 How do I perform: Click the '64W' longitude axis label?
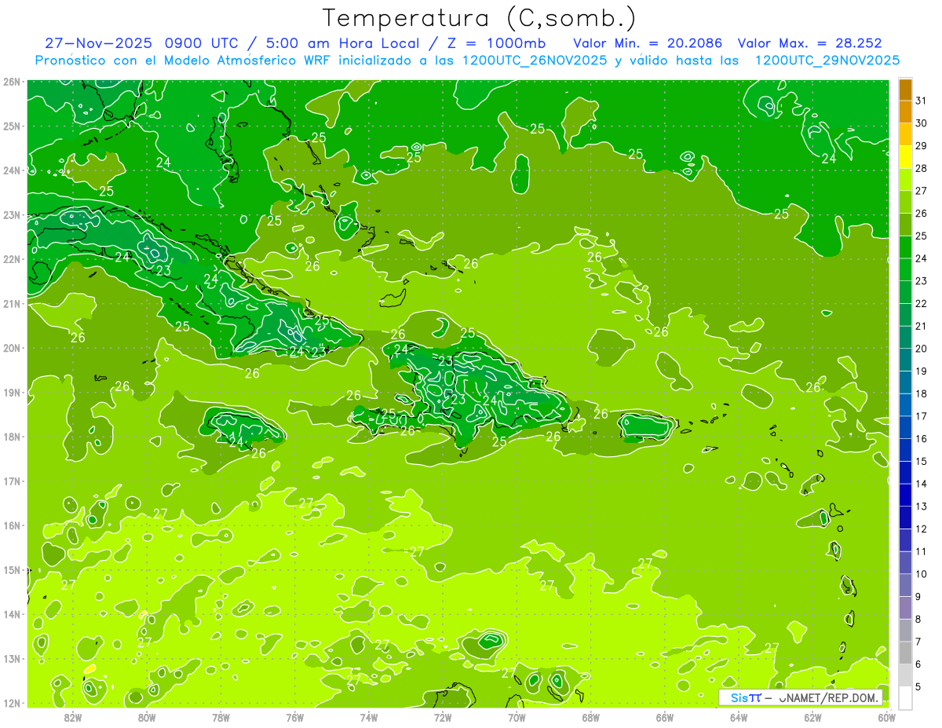click(739, 717)
